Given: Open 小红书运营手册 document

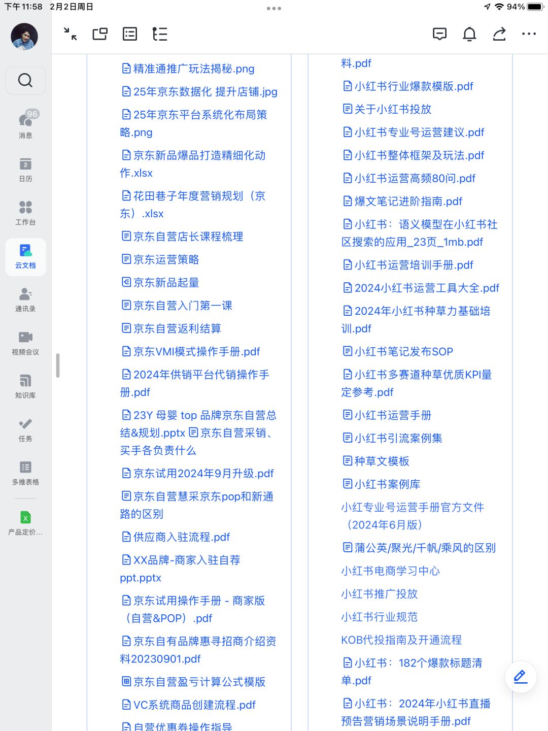Looking at the screenshot, I should pyautogui.click(x=387, y=415).
